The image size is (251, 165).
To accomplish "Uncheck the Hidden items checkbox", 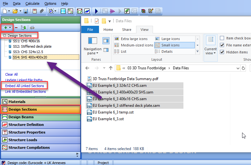I will point(222,52).
